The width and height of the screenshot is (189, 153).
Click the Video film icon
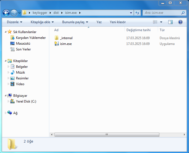pyautogui.click(x=12, y=84)
